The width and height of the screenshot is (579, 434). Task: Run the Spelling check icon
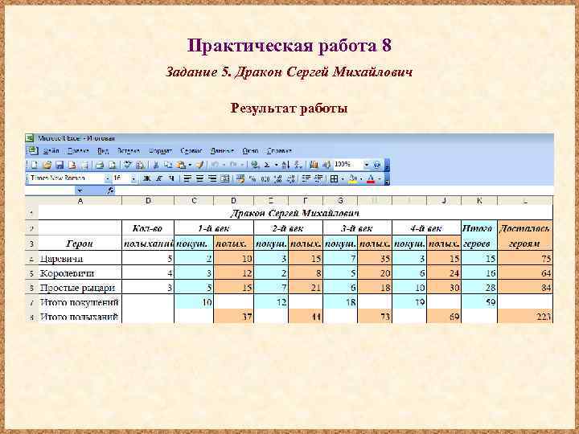127,165
